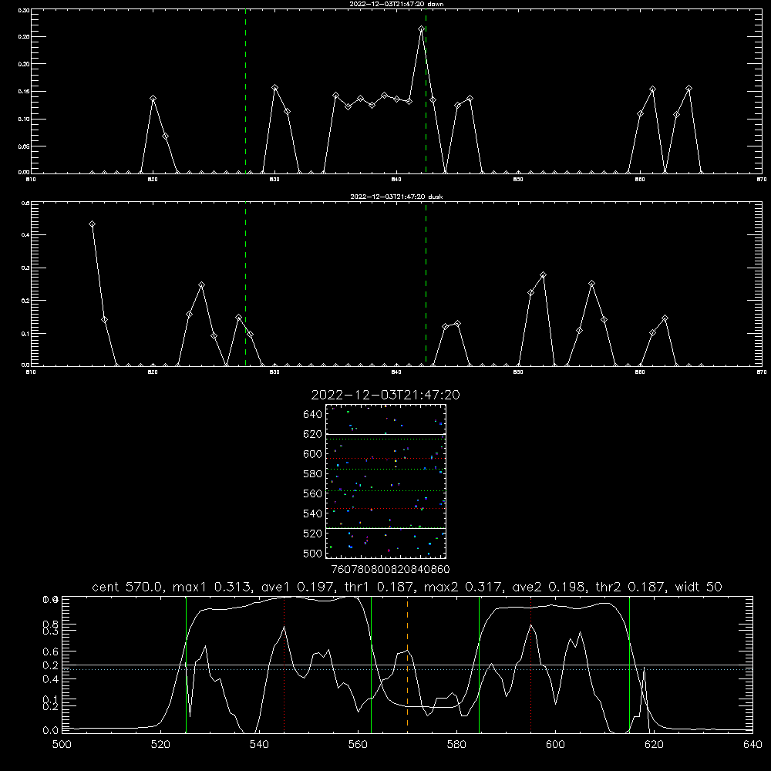Click the small scatter image thumbnail in center
This screenshot has height=771, width=771.
pyautogui.click(x=386, y=481)
